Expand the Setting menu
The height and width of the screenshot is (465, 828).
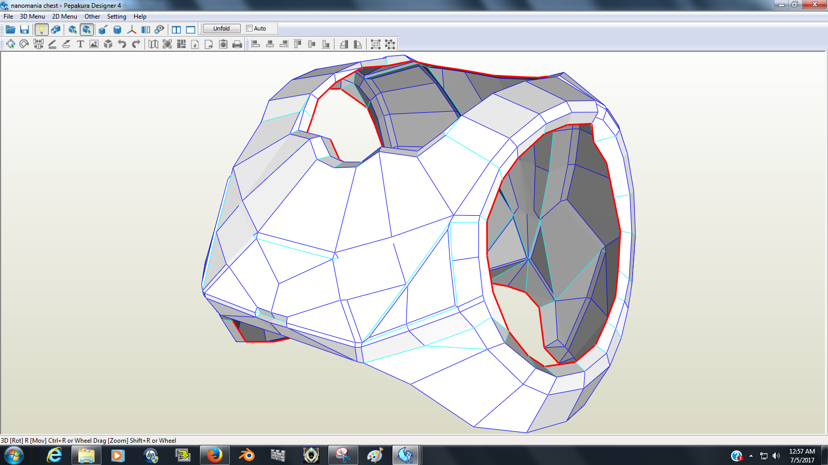pos(117,17)
